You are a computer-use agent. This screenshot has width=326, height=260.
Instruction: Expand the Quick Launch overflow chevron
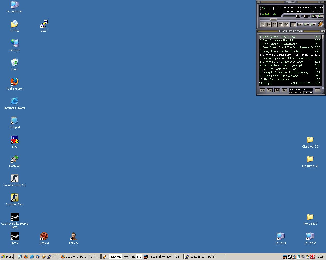tap(55, 256)
